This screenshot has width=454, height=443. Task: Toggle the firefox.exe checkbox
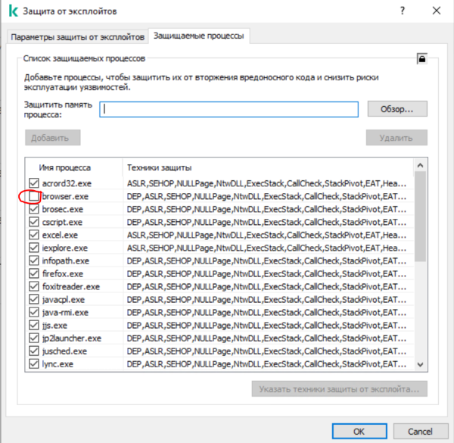[x=33, y=274]
